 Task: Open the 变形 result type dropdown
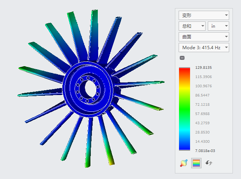204,16
